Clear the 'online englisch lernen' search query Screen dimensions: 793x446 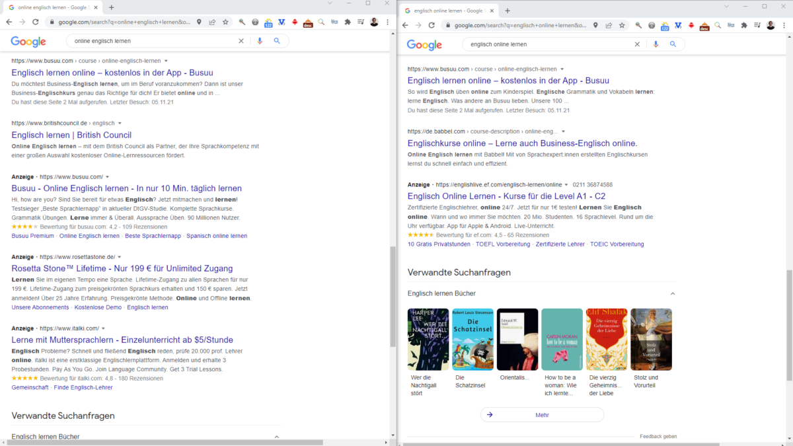[241, 41]
